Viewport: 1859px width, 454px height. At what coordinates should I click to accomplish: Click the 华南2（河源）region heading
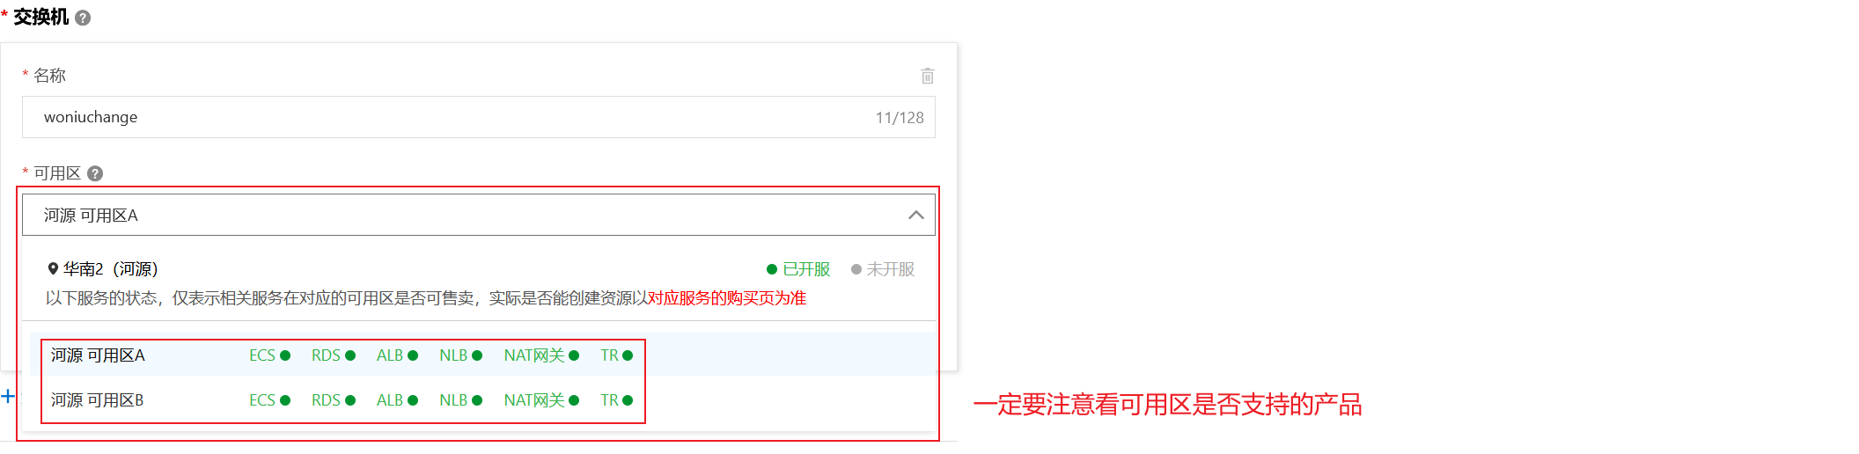click(110, 269)
